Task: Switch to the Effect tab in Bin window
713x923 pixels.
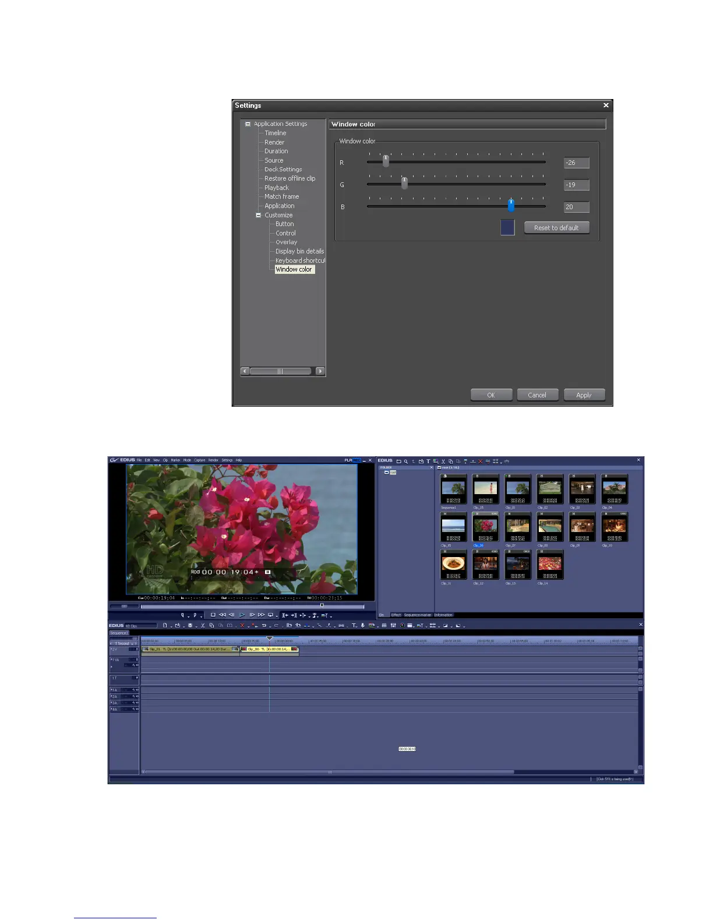Action: 396,615
